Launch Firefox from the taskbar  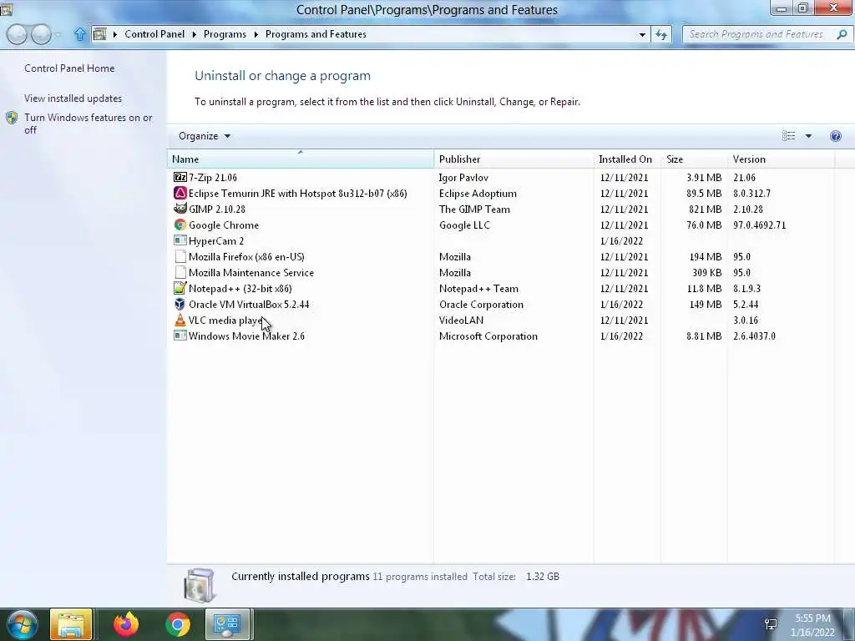point(126,624)
